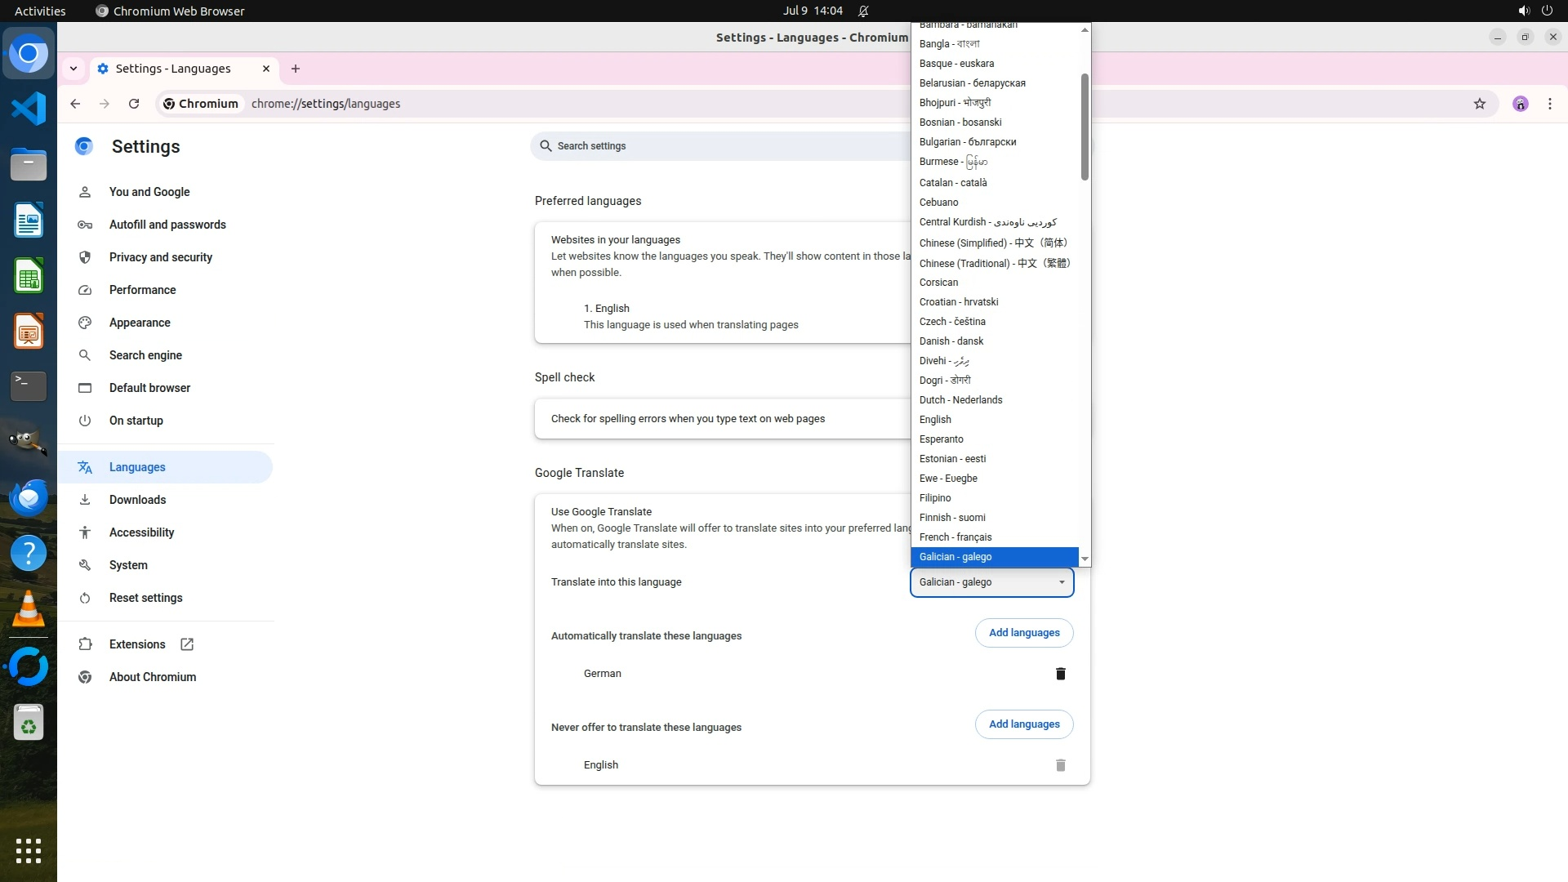This screenshot has width=1568, height=882.
Task: Delete German from auto-translate list
Action: tap(1060, 674)
